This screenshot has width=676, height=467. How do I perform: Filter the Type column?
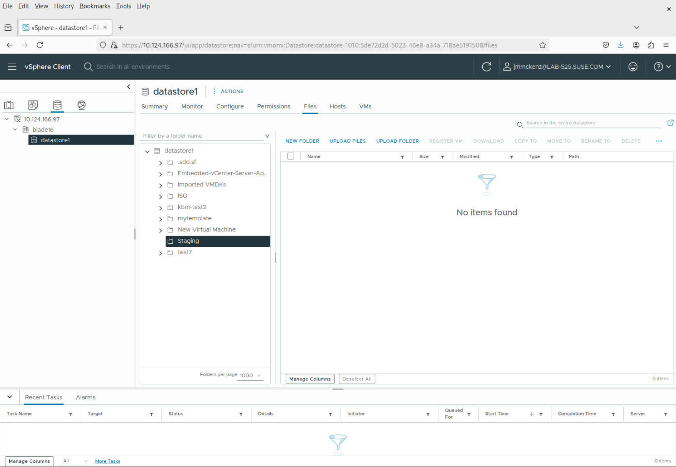(x=552, y=157)
